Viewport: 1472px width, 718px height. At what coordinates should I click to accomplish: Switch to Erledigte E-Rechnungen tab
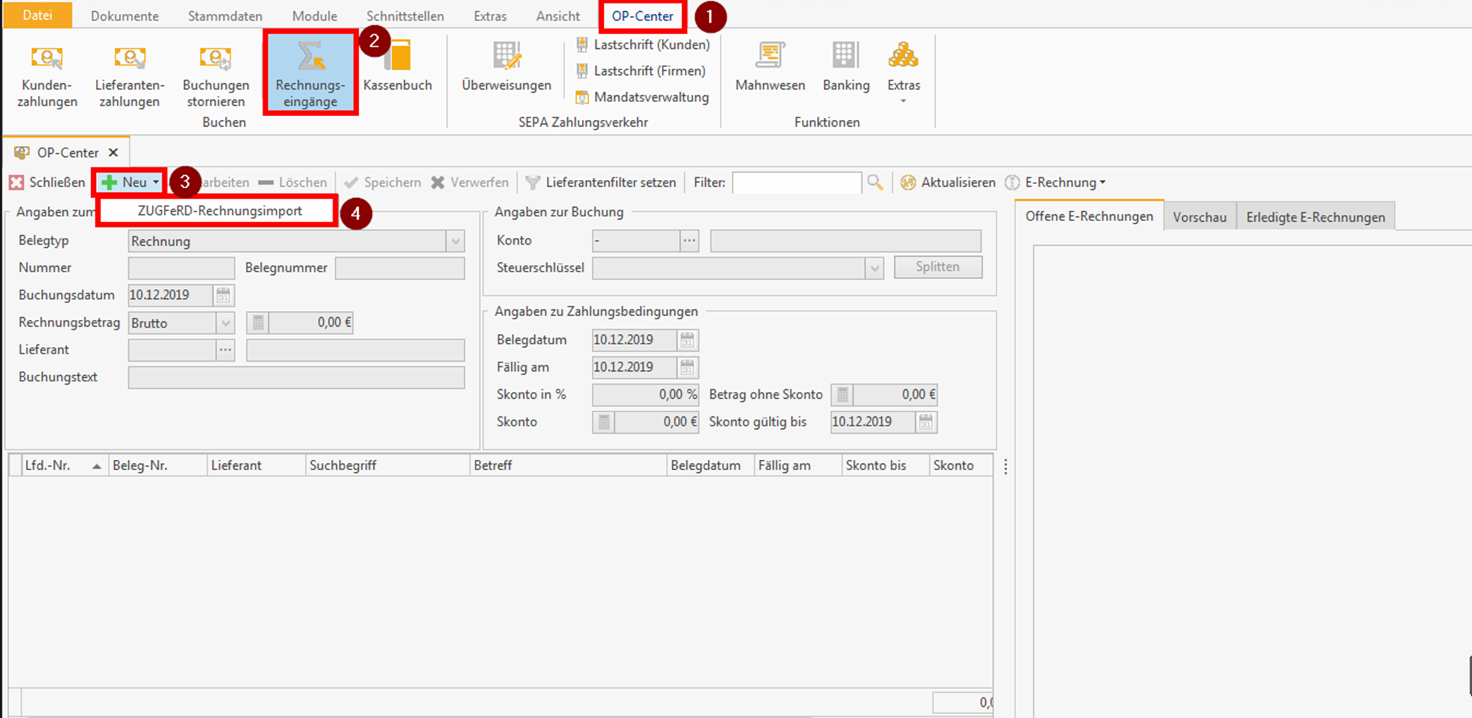pos(1315,217)
